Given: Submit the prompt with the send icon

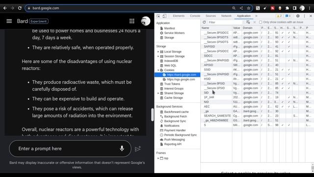Looking at the screenshot, I should click(x=138, y=149).
